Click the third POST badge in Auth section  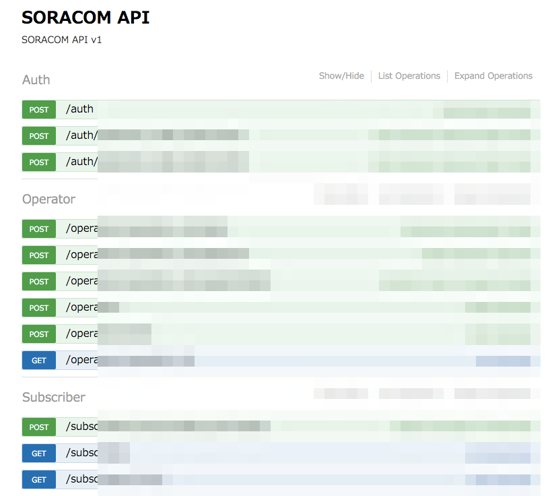(x=38, y=162)
